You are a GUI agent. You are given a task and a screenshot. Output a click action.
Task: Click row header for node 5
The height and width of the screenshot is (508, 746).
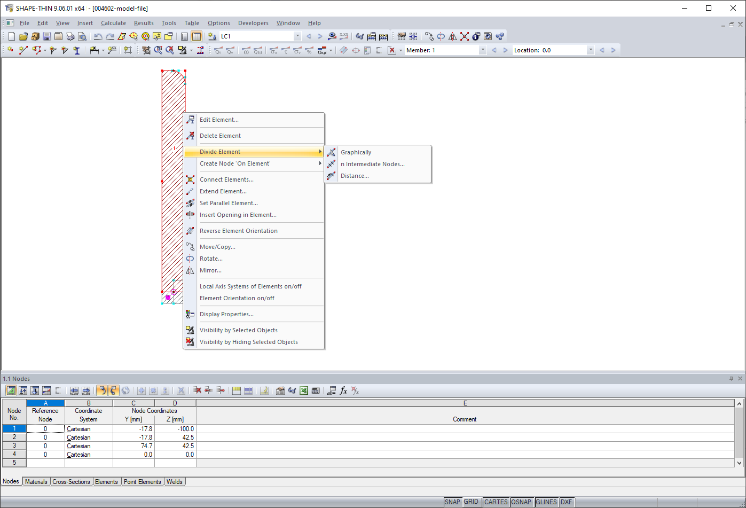(x=14, y=463)
